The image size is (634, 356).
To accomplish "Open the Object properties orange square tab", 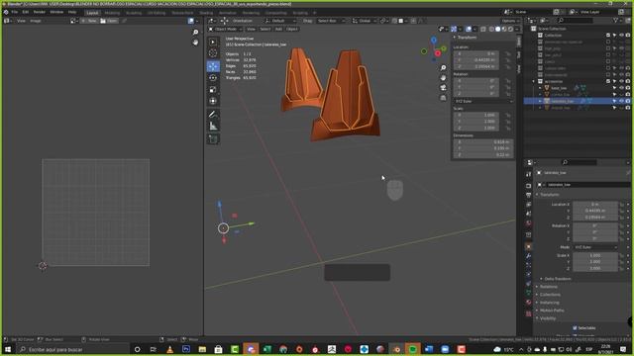I will (528, 246).
